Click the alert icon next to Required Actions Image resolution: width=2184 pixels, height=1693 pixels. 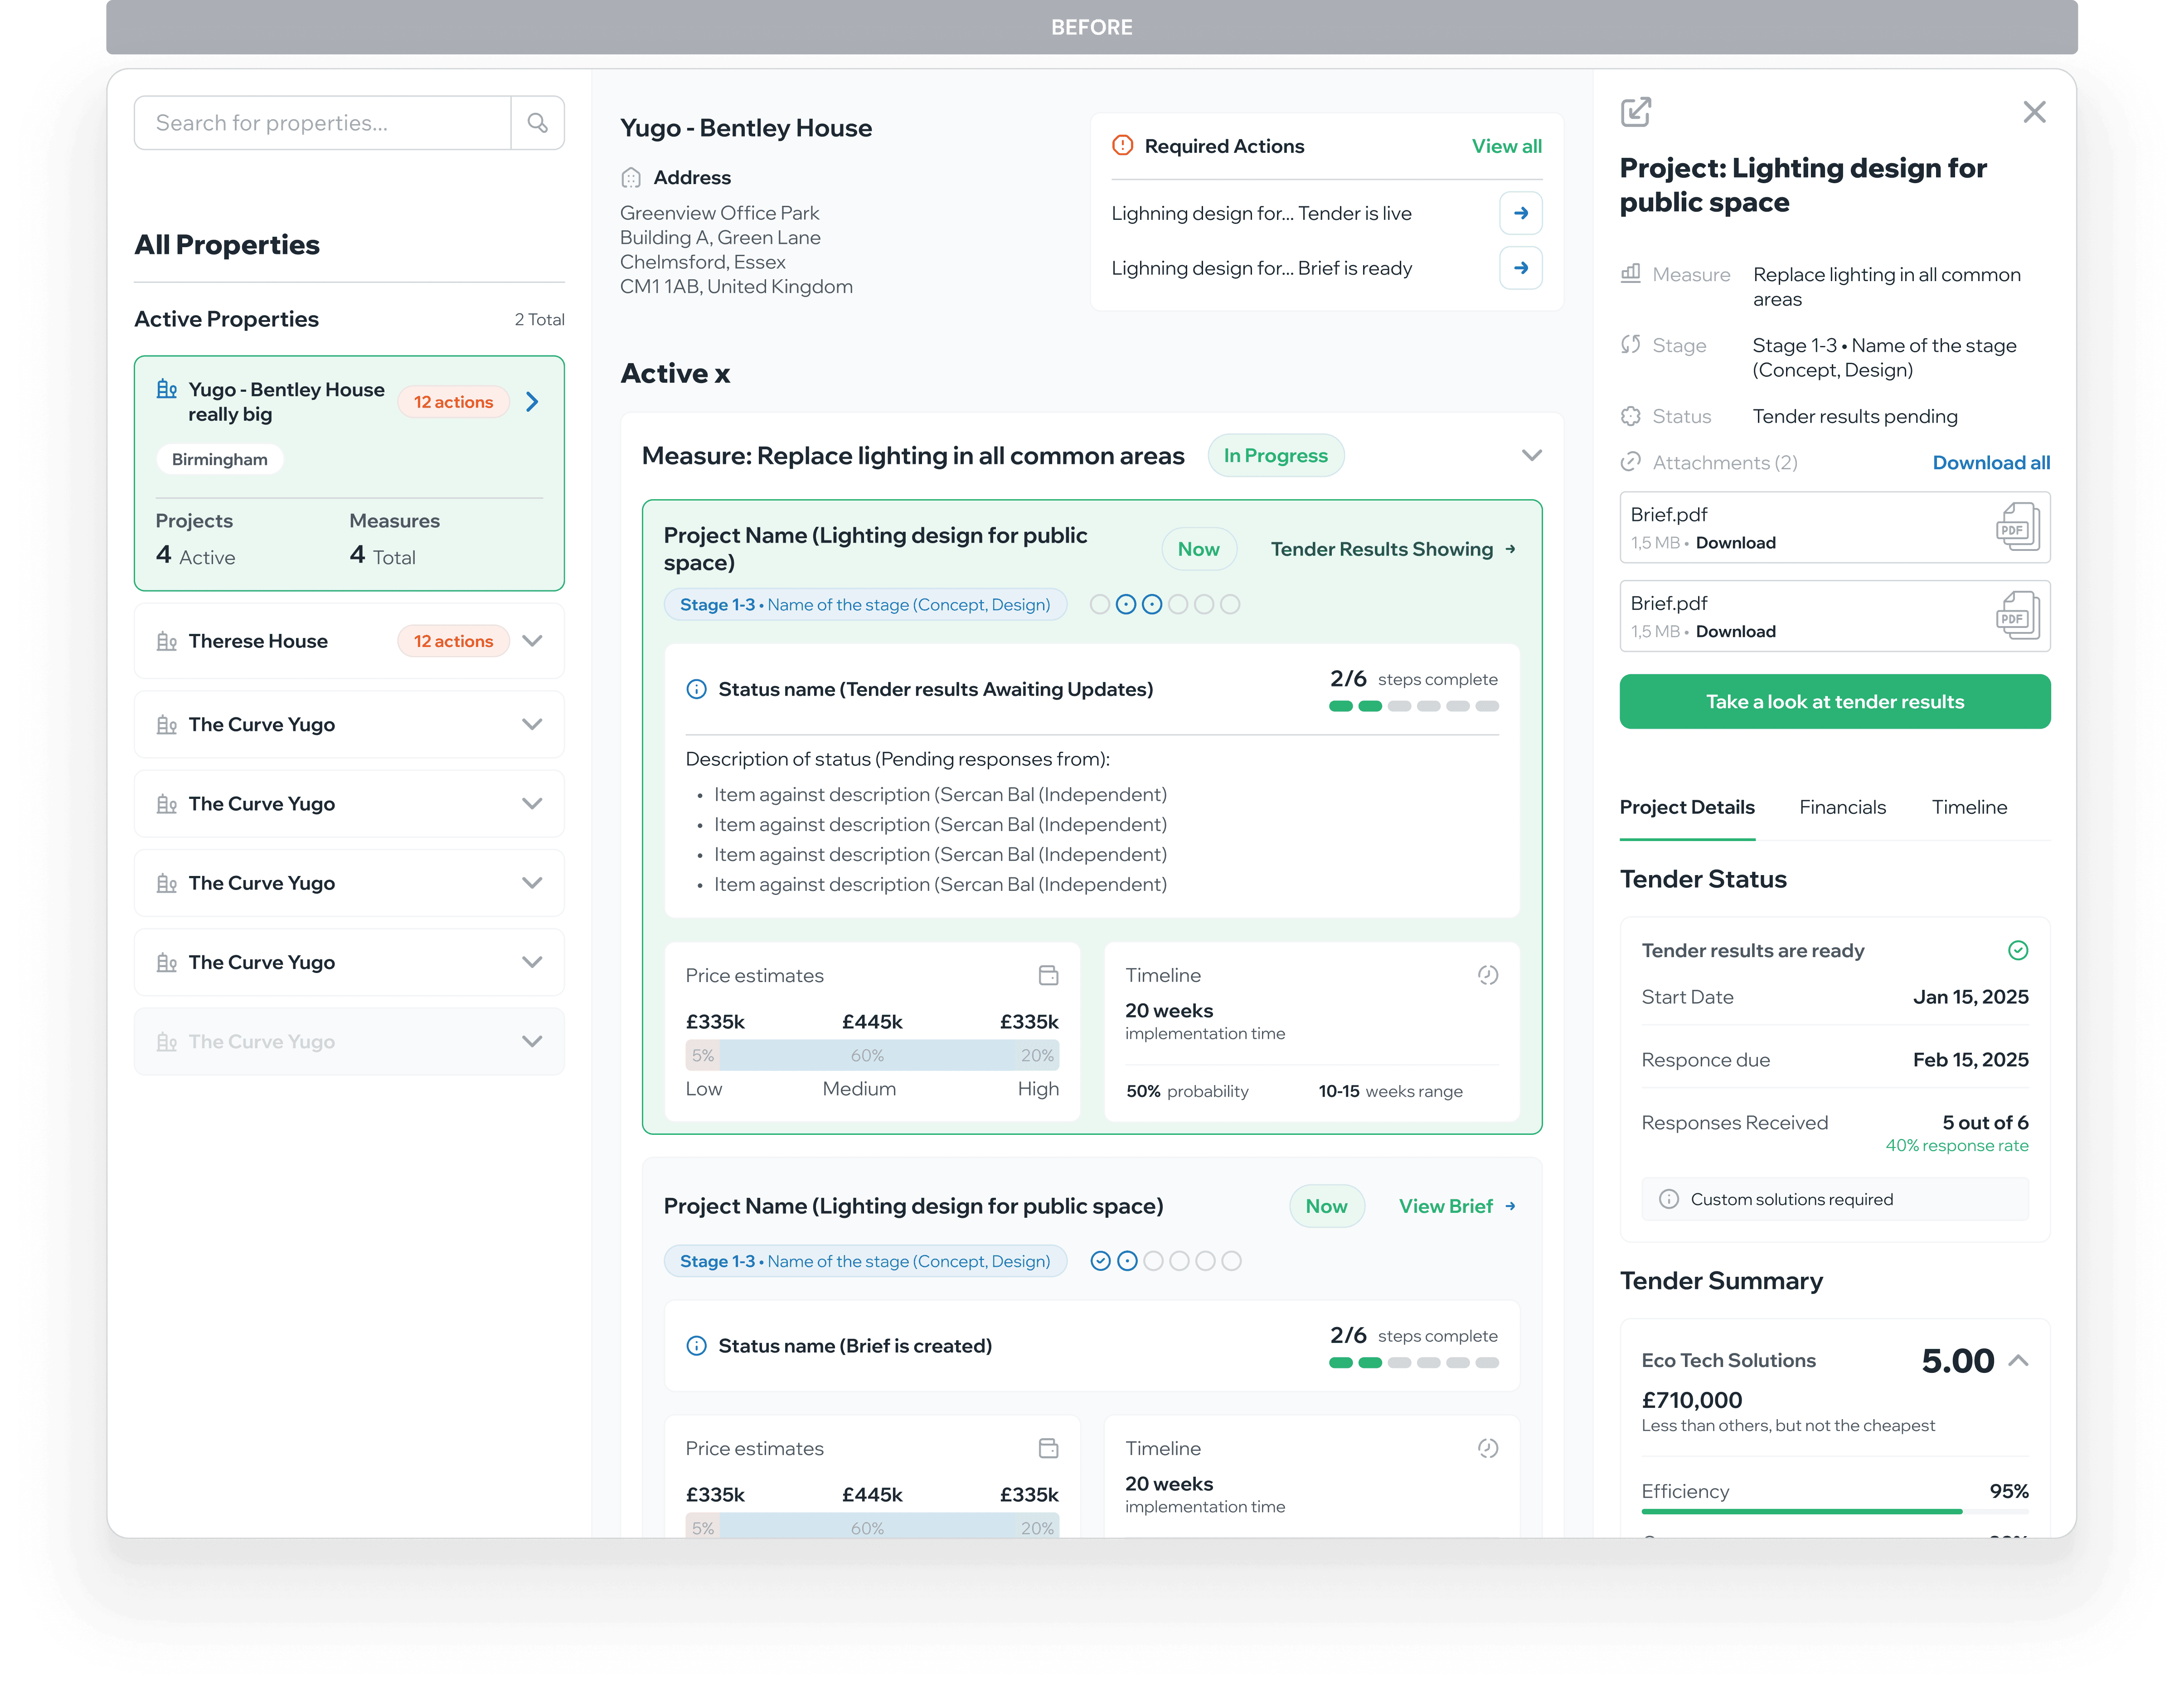click(1122, 145)
